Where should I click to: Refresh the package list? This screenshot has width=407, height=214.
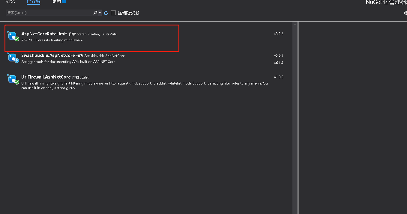click(x=106, y=13)
